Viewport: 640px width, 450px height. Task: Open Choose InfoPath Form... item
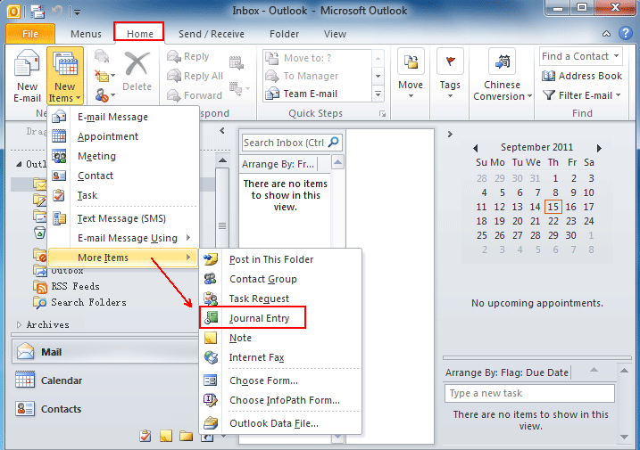coord(280,400)
